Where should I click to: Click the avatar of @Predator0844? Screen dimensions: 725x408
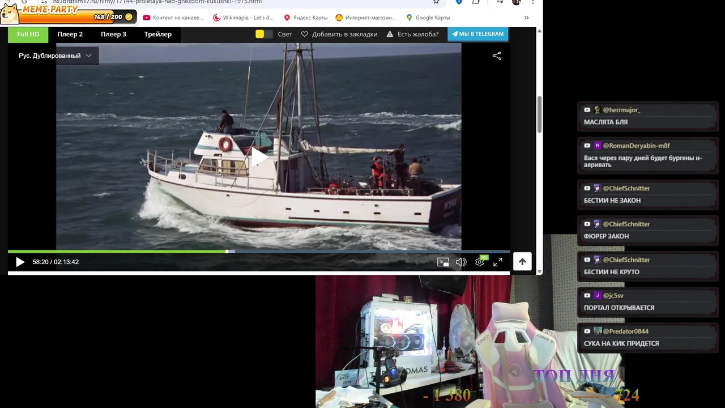point(597,331)
